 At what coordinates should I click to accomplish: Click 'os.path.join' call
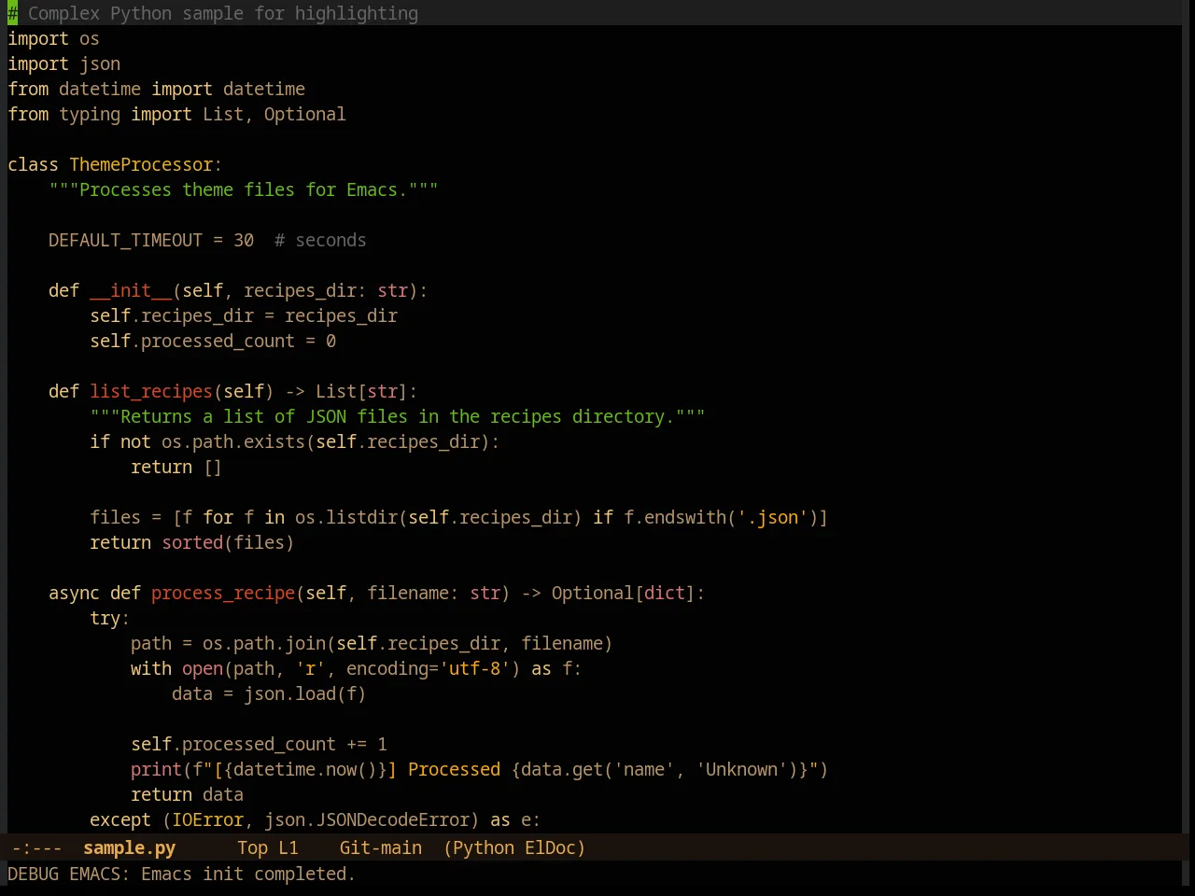pyautogui.click(x=264, y=643)
